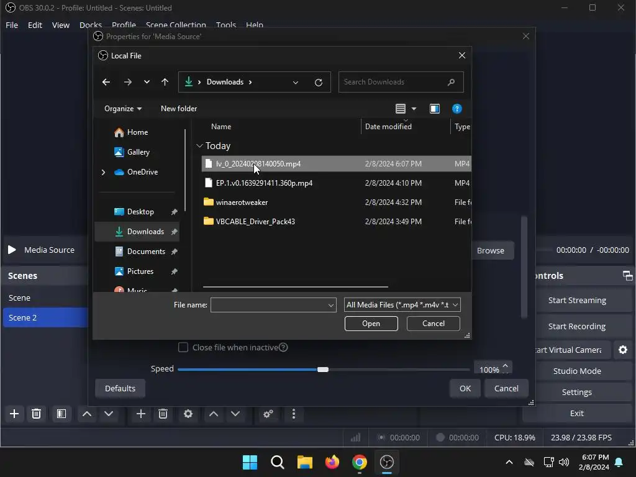Select lv_0_20240208140050.mp4 file
The width and height of the screenshot is (636, 477).
(336, 164)
